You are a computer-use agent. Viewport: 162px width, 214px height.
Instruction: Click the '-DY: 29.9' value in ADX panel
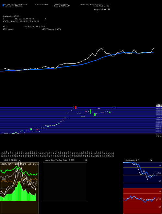[34, 164]
